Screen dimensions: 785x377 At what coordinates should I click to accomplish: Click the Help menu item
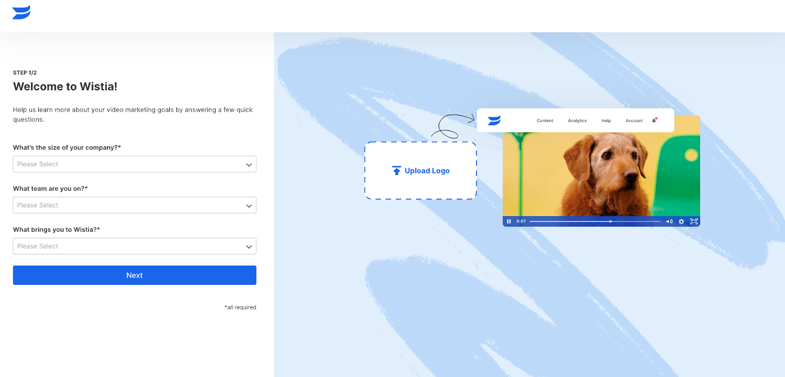[606, 121]
